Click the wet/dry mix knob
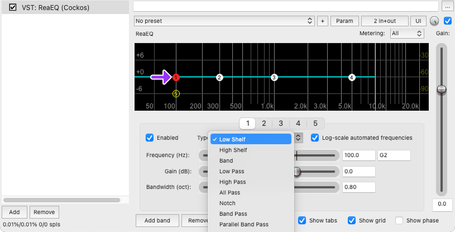 pos(434,21)
